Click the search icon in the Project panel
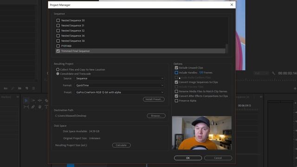 coord(13,88)
